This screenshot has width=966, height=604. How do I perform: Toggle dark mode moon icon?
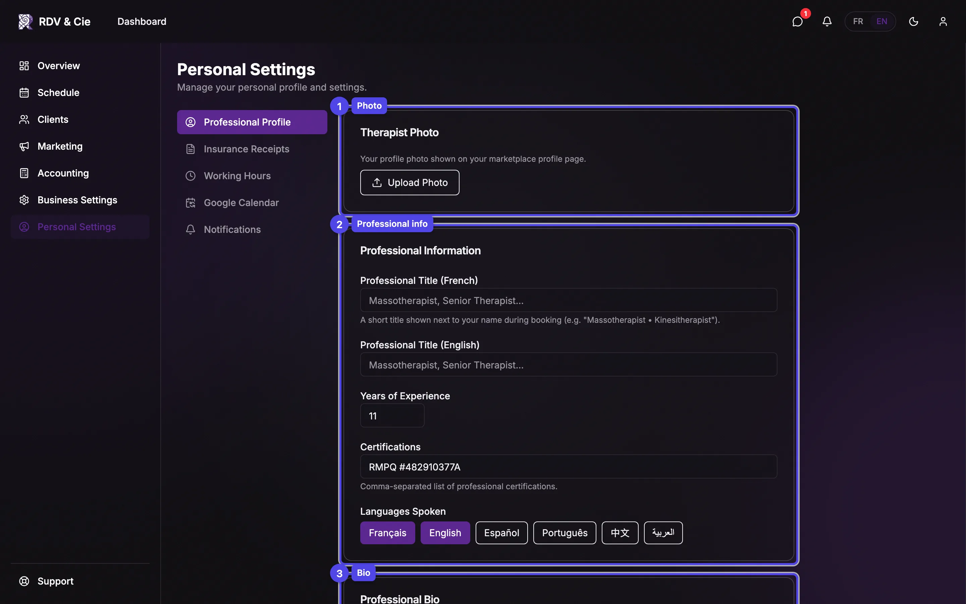[914, 21]
